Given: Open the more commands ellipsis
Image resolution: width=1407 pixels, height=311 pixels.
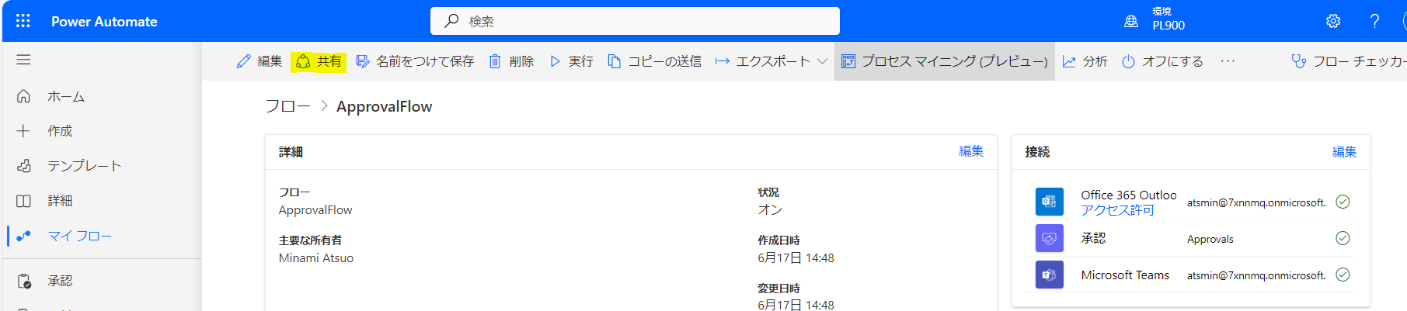Looking at the screenshot, I should (x=1228, y=61).
